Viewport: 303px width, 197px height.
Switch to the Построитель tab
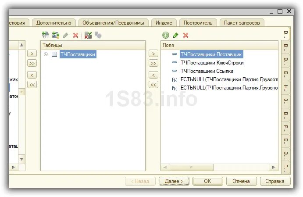pyautogui.click(x=198, y=23)
